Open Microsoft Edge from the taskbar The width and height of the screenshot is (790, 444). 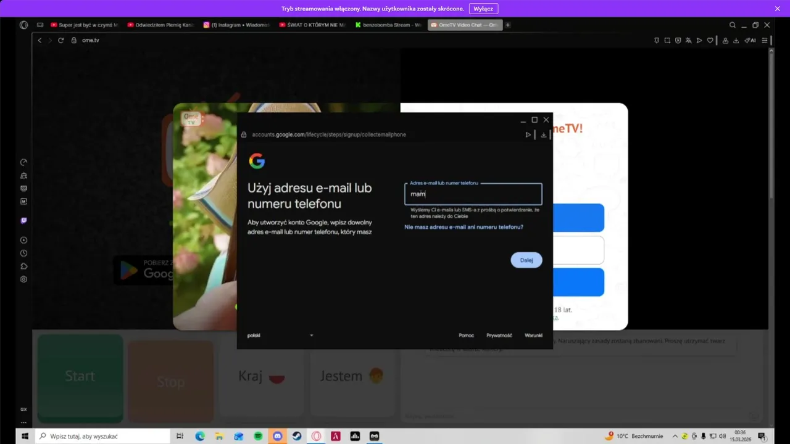(x=200, y=436)
